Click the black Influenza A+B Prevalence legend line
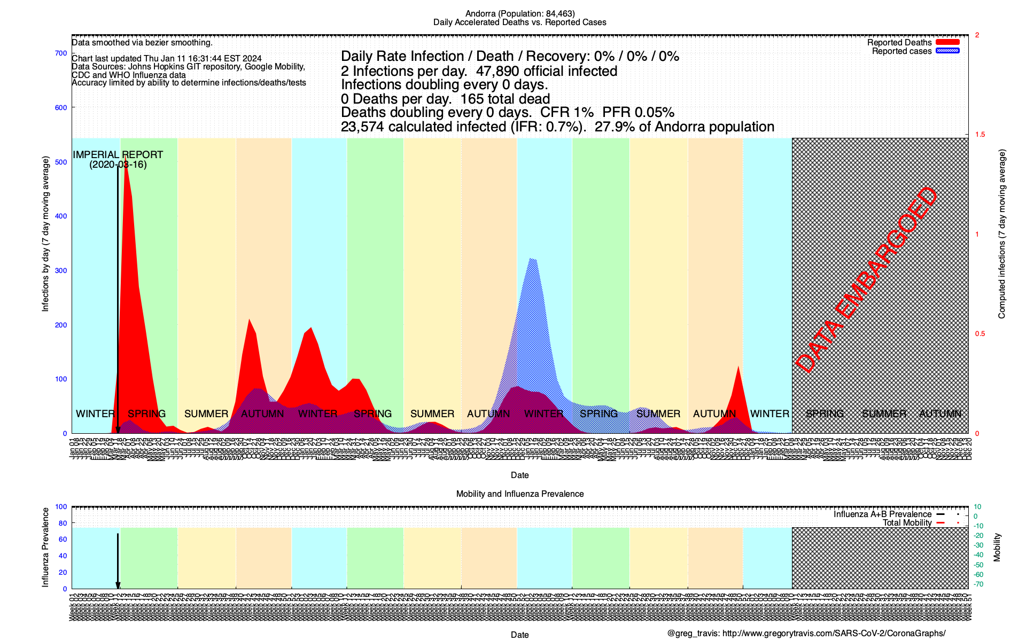 (x=941, y=514)
